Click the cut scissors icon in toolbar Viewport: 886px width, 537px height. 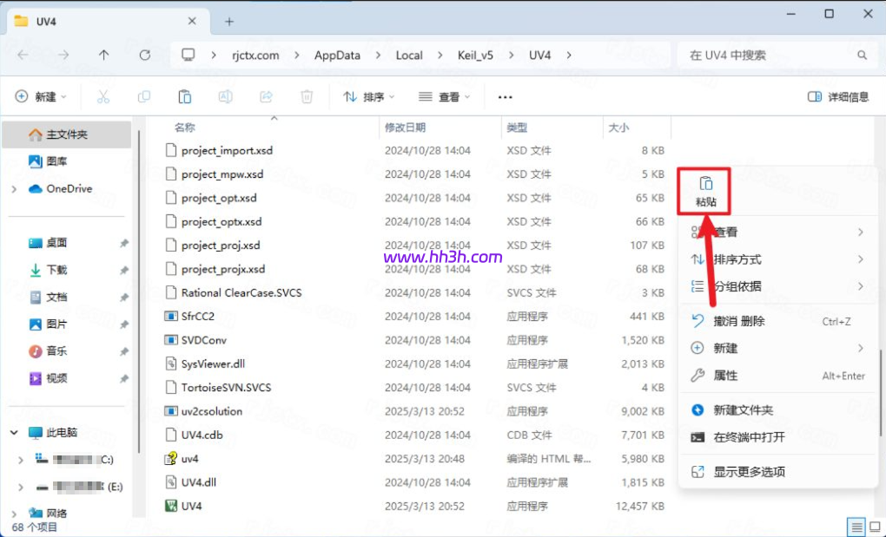click(102, 97)
